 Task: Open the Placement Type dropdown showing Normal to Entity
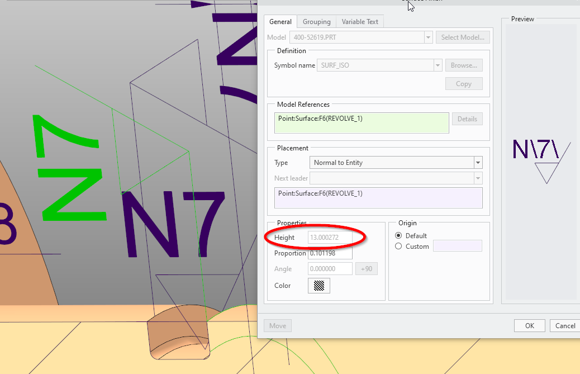point(478,162)
